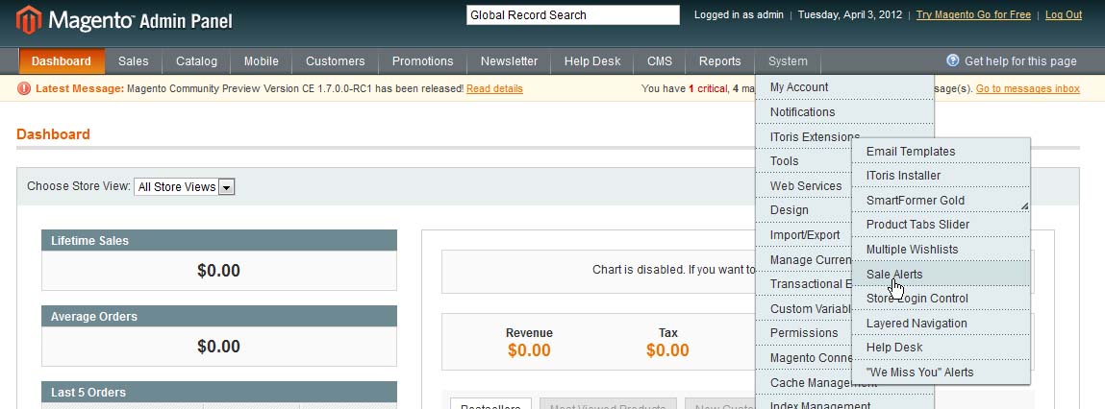Select Layered Navigation menu item

917,324
